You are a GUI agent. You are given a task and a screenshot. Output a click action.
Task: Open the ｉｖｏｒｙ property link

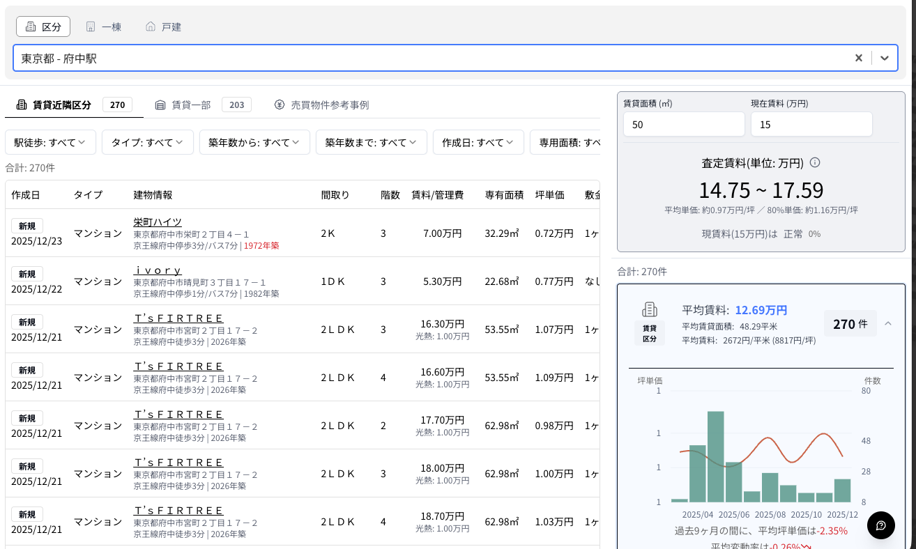click(158, 270)
